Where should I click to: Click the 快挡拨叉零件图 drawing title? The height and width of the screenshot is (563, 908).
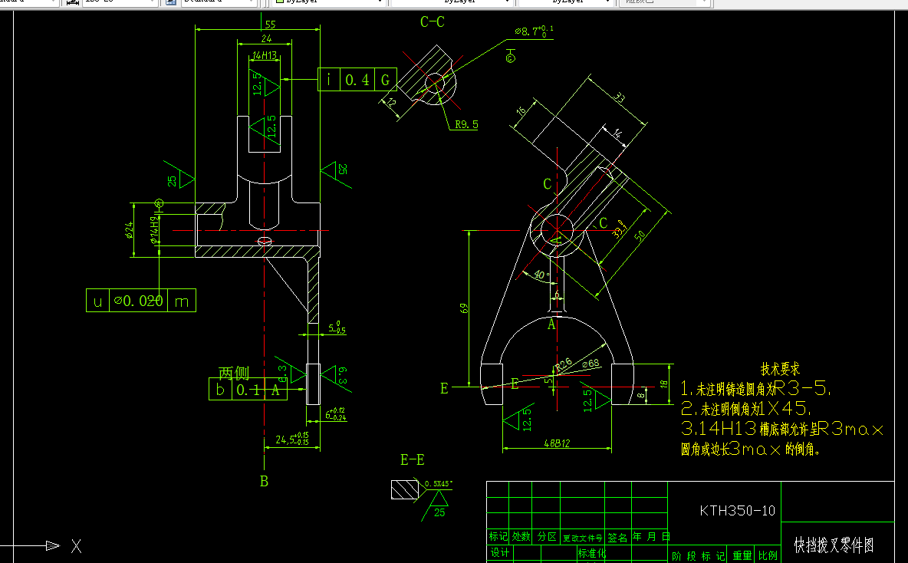834,545
